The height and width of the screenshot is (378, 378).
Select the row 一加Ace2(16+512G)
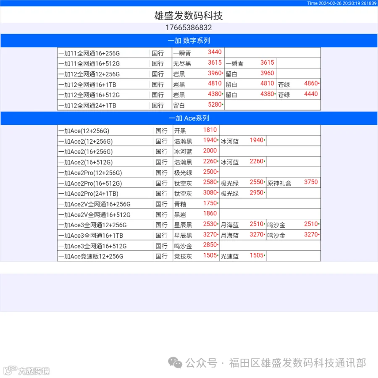click(189, 162)
